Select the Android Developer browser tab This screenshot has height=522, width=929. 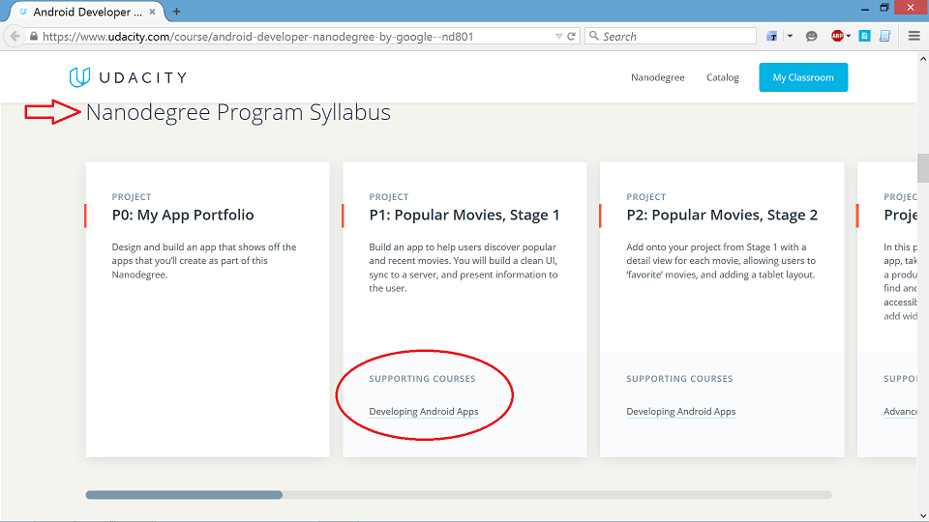pyautogui.click(x=87, y=12)
